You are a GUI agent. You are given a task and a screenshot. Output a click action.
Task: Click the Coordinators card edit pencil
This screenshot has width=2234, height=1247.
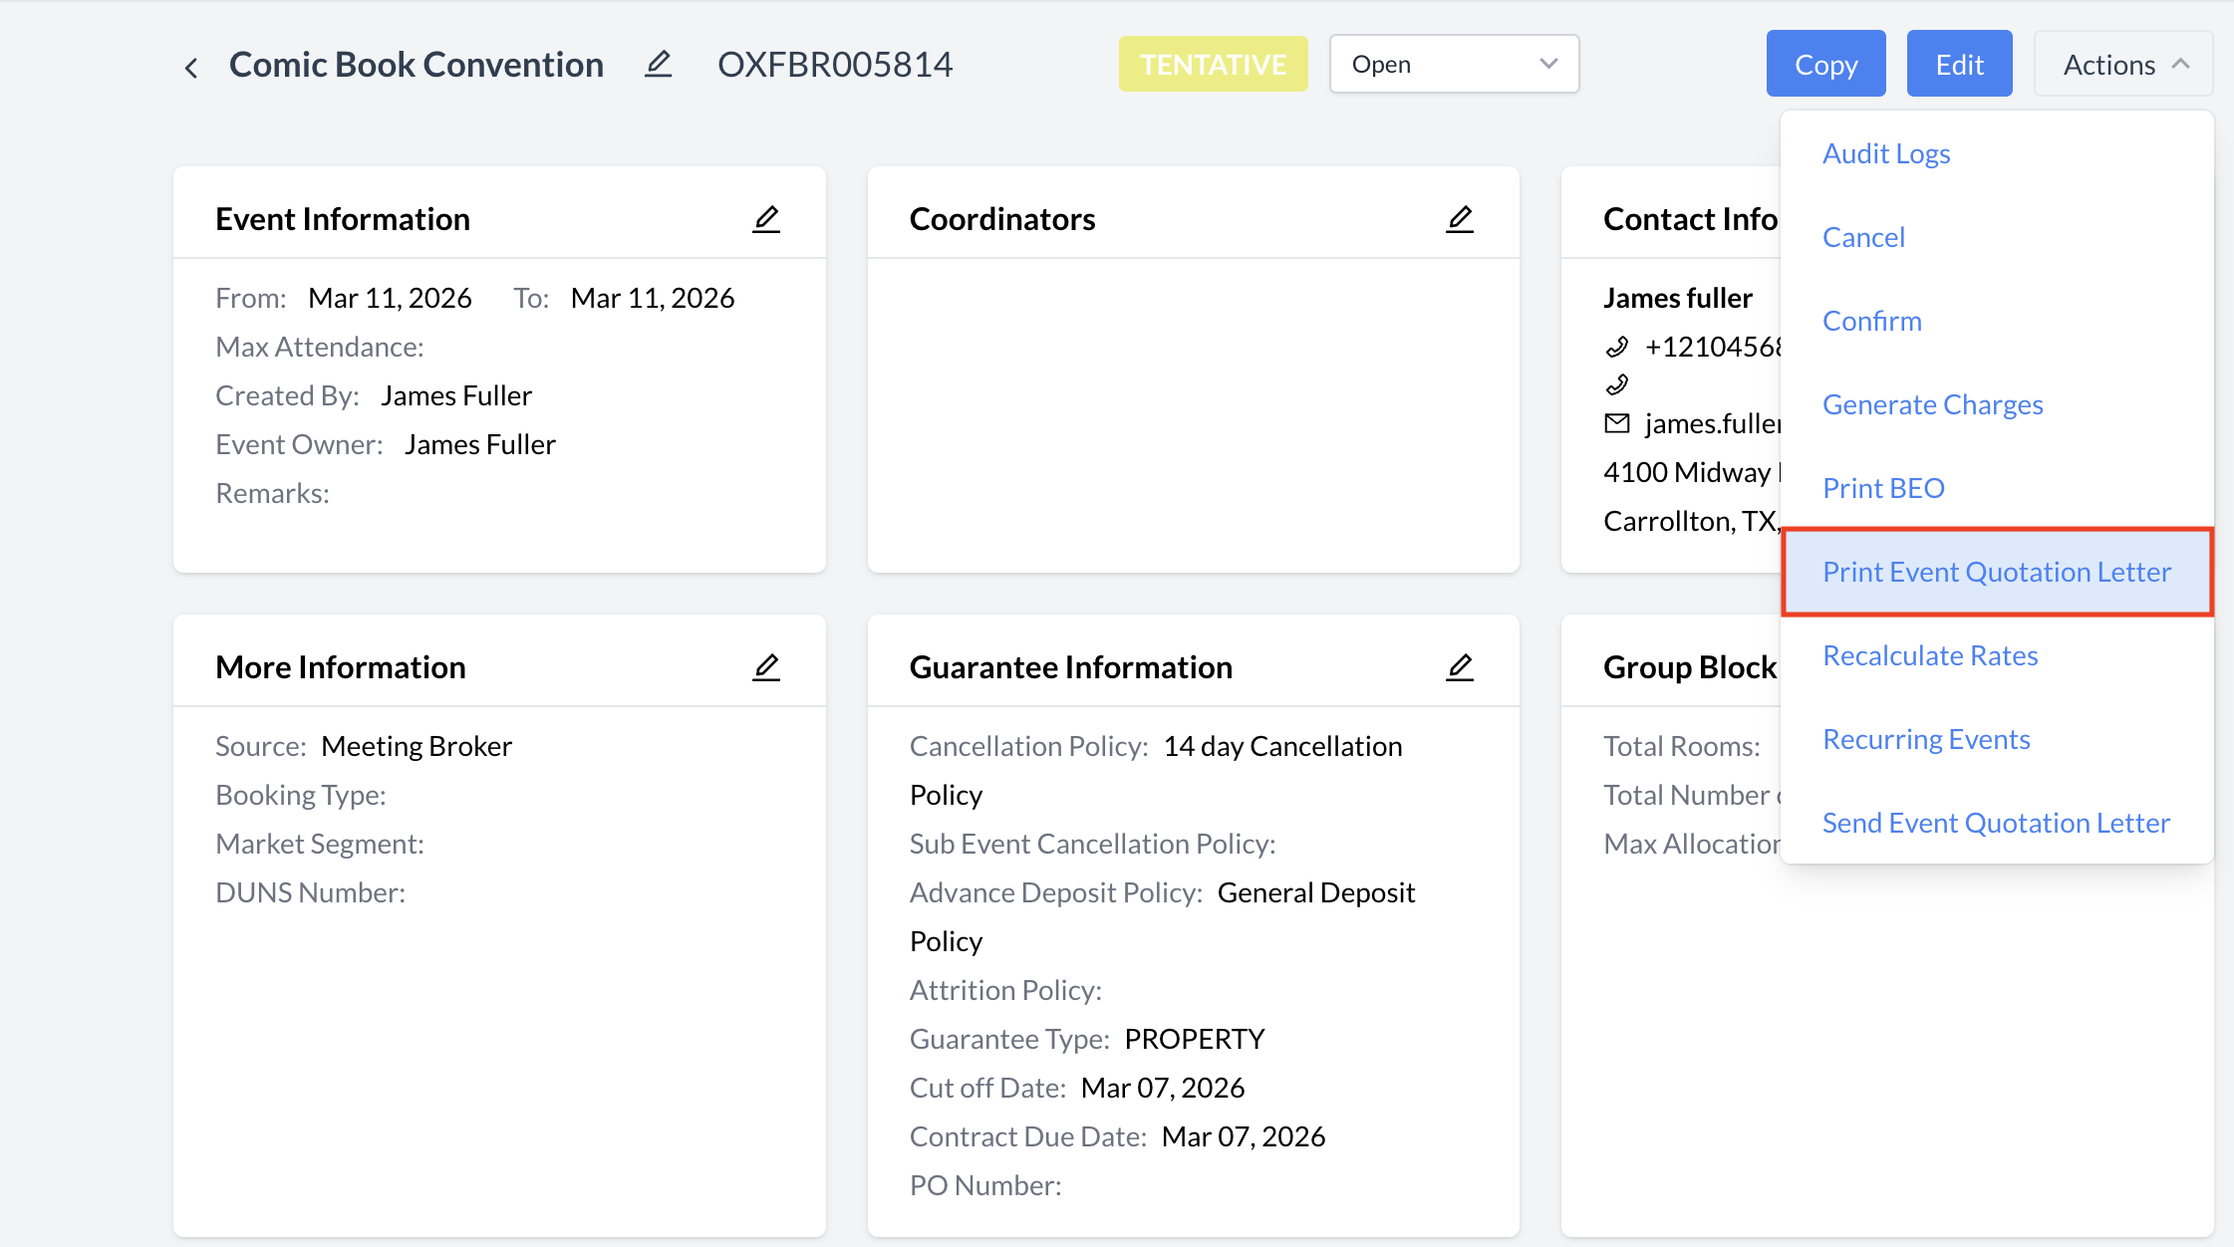click(x=1459, y=219)
